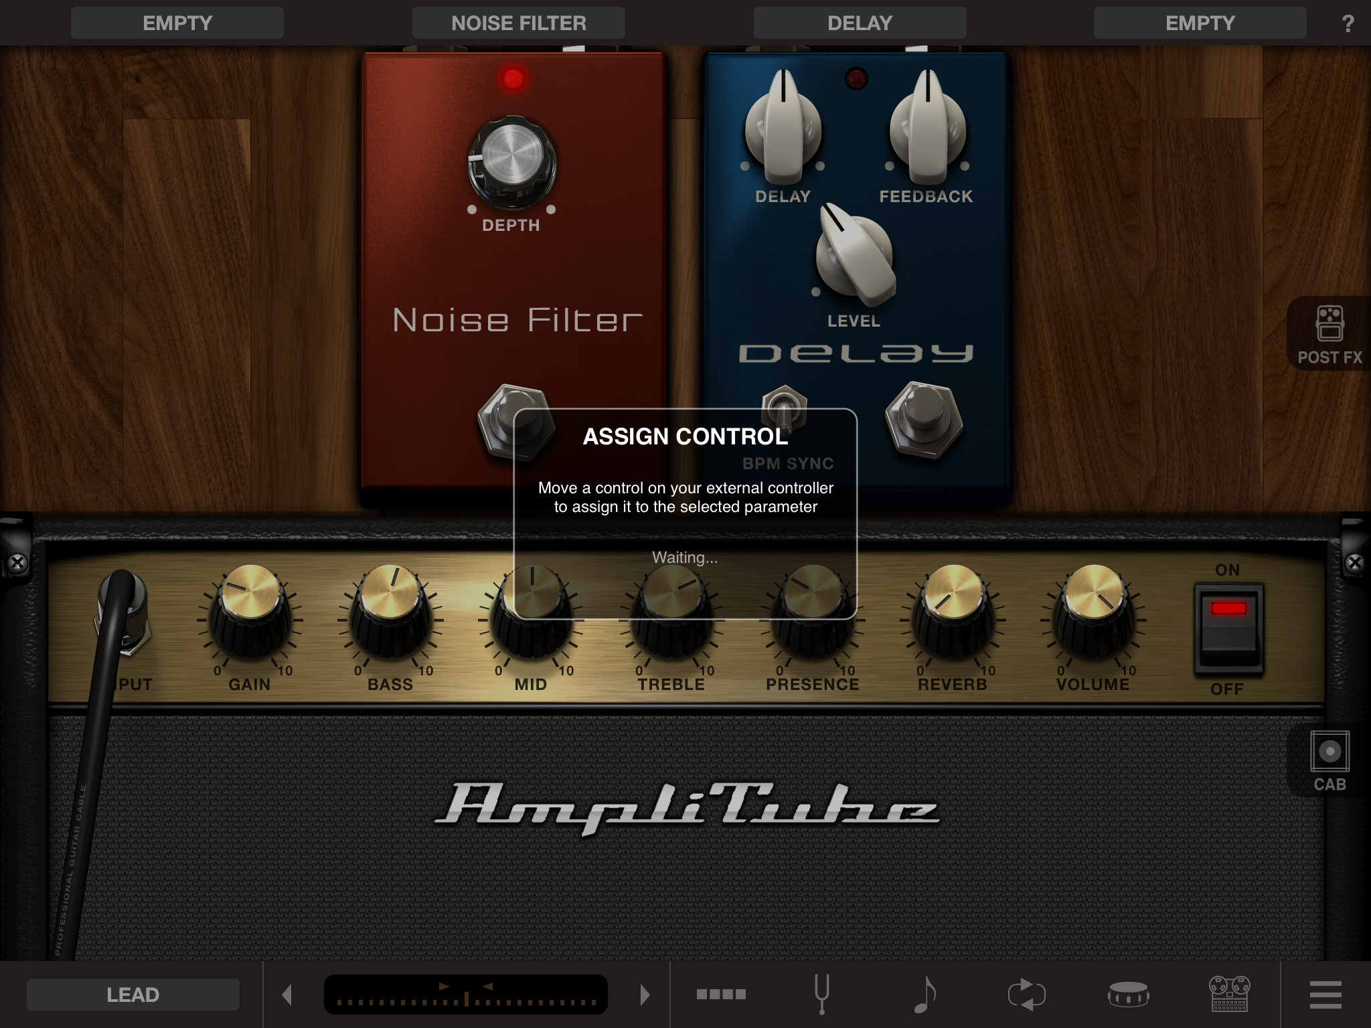Viewport: 1371px width, 1028px height.
Task: Click the Noise Filter DEPTH knob
Action: coord(512,163)
